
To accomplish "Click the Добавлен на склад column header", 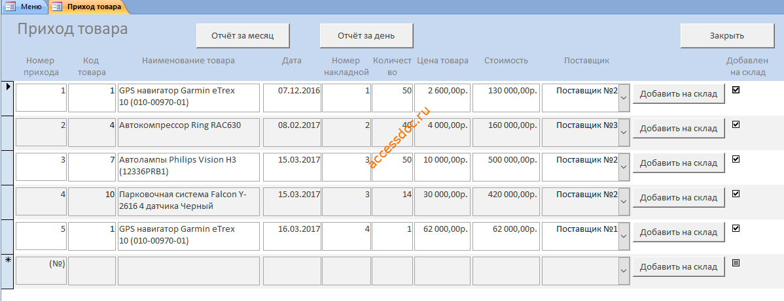I will pos(747,67).
